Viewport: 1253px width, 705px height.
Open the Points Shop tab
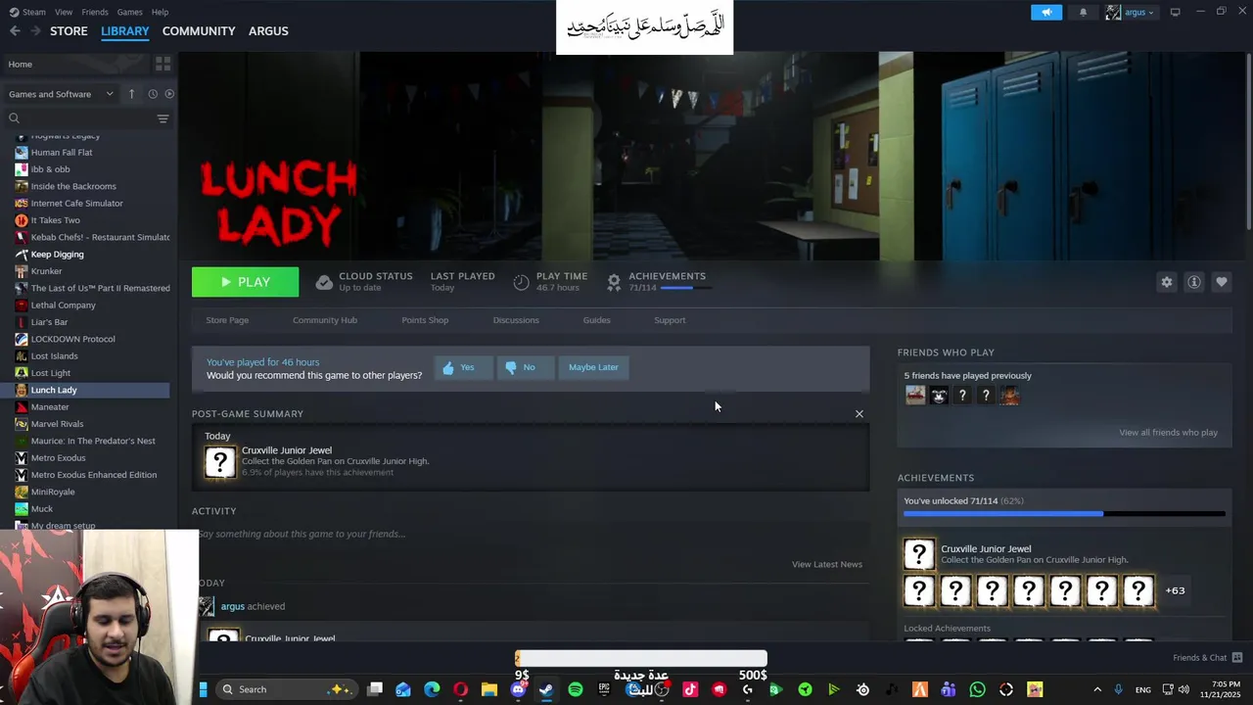[425, 320]
